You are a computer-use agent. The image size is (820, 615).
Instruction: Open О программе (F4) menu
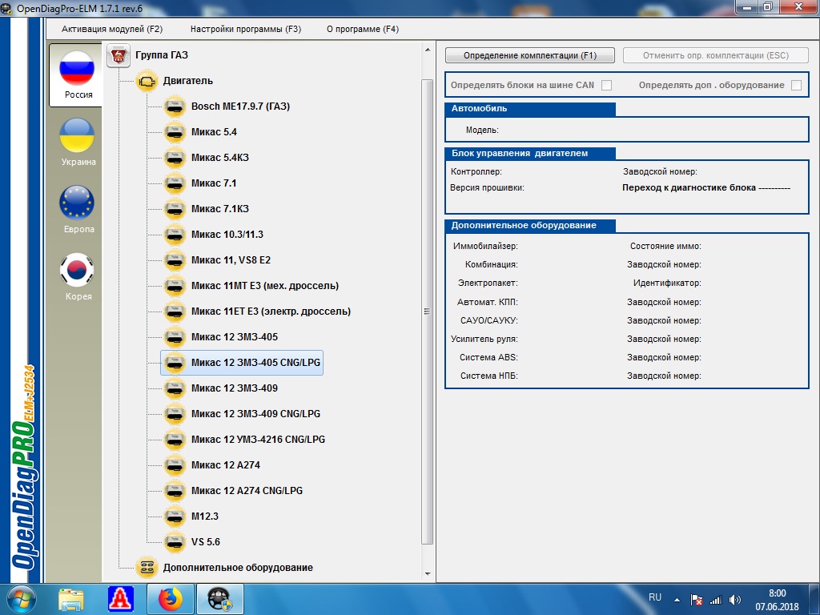click(363, 30)
